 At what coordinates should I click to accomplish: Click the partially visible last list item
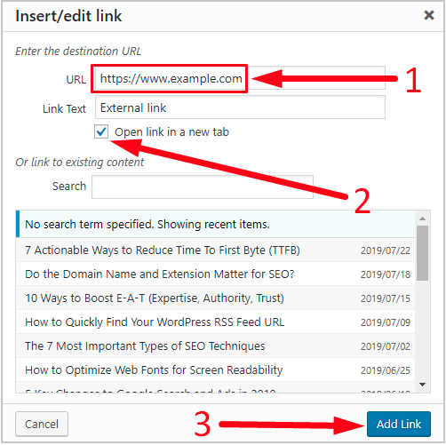point(215,388)
